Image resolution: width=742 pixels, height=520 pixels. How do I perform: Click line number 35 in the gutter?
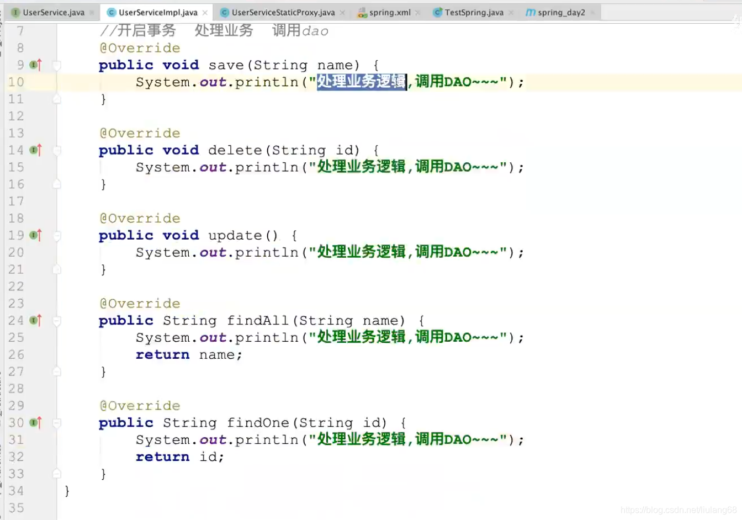[16, 508]
